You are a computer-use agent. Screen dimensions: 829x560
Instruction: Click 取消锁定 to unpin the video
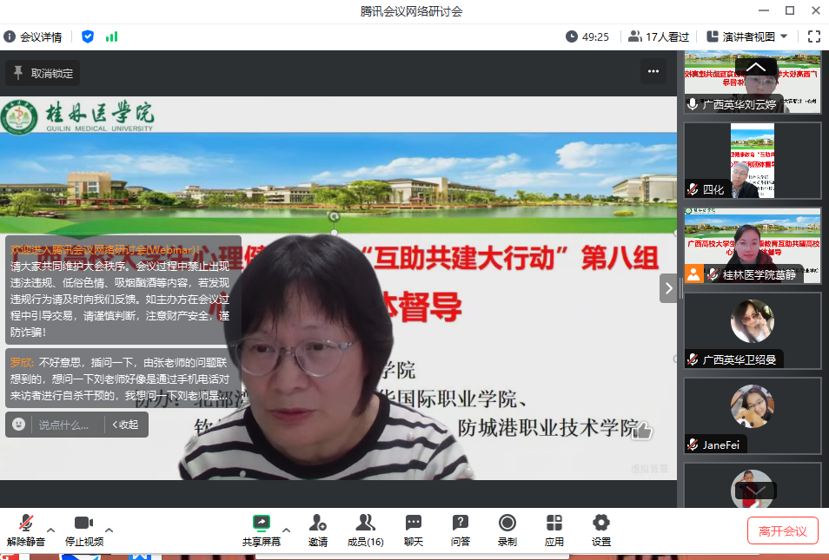pos(43,73)
